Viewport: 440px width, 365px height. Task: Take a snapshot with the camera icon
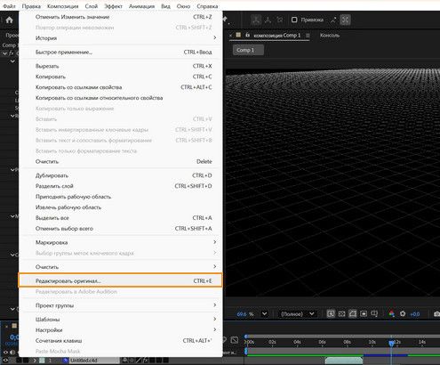tap(436, 314)
